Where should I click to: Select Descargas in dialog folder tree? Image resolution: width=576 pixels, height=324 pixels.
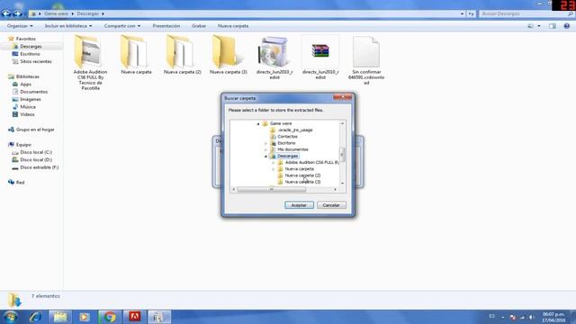[288, 156]
